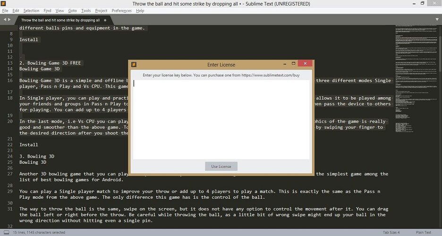Screen dimensions: 442x236
Task: Go to the next tab with right arrow
Action: coord(9,19)
